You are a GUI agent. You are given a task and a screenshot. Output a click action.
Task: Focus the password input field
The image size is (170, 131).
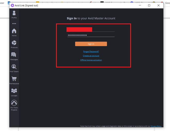[91, 35]
